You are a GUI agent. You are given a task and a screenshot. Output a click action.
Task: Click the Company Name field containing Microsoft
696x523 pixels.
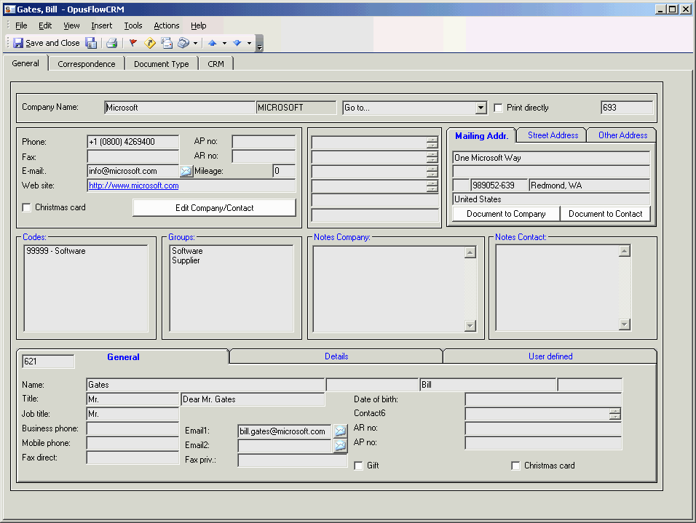(181, 108)
